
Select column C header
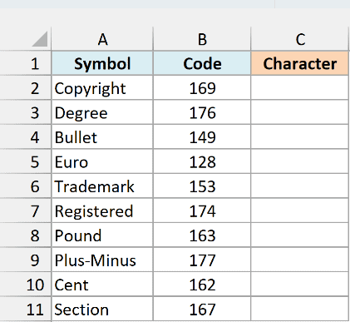coord(300,39)
